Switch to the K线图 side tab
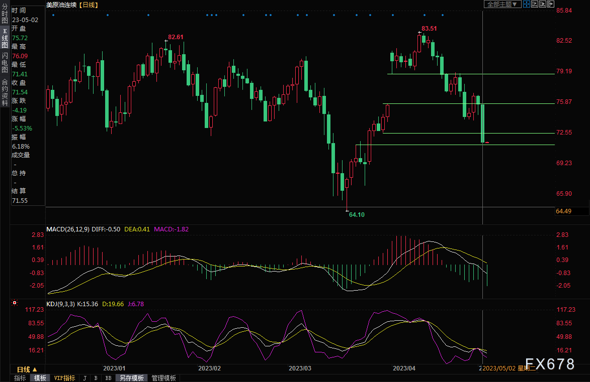 (5, 38)
